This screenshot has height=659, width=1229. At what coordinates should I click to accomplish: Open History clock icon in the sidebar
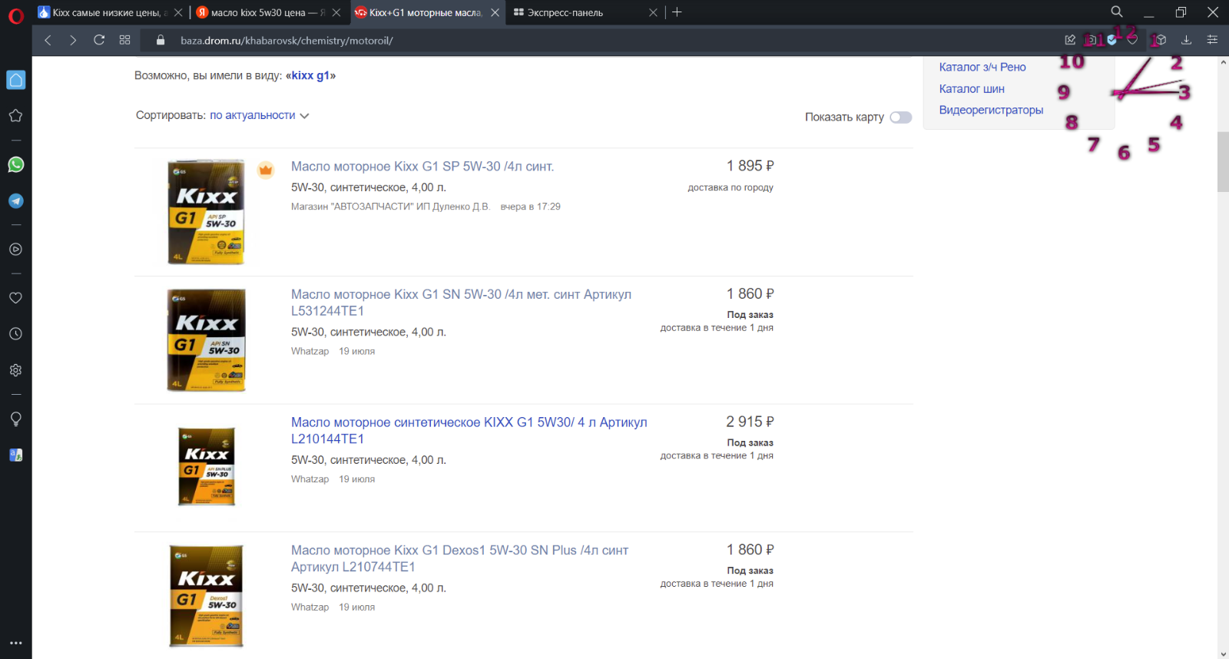(15, 334)
